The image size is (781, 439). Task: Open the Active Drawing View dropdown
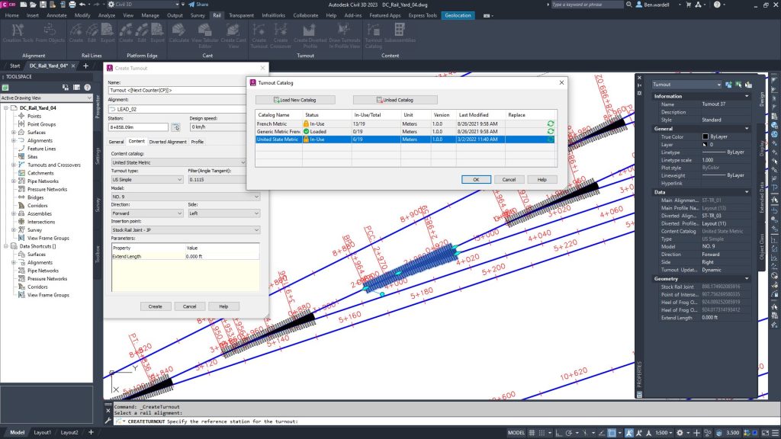coord(47,98)
